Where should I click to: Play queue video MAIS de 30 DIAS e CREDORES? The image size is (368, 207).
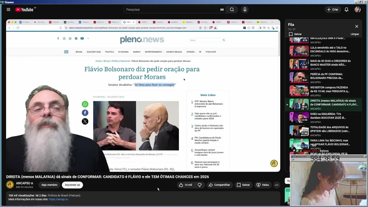coord(324,64)
